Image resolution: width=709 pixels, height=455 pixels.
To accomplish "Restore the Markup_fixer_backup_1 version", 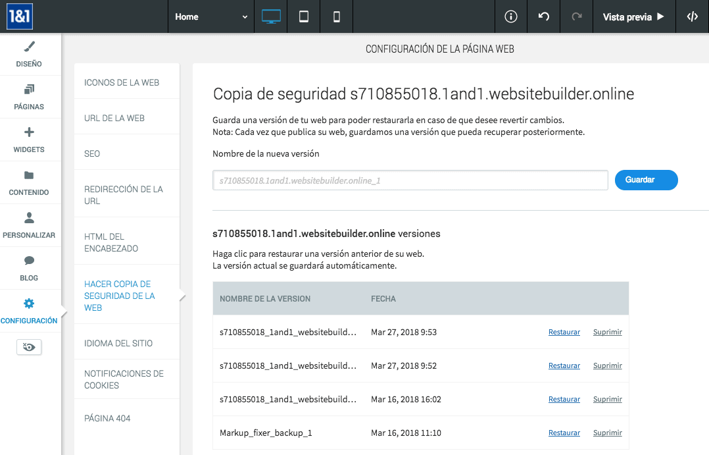I will pos(564,433).
